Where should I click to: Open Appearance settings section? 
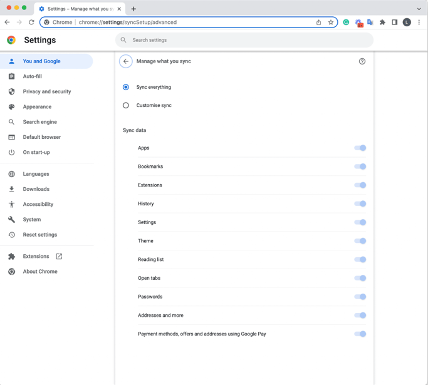click(46, 107)
